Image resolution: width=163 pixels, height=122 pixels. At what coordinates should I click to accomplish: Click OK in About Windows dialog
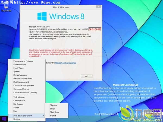pos(86,76)
